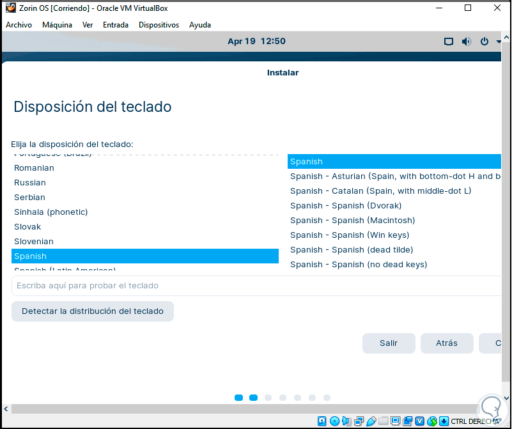Open the Dispositivos menu

point(159,25)
